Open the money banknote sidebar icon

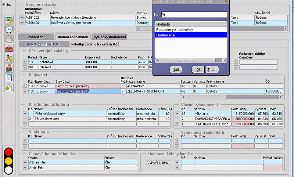point(9,19)
